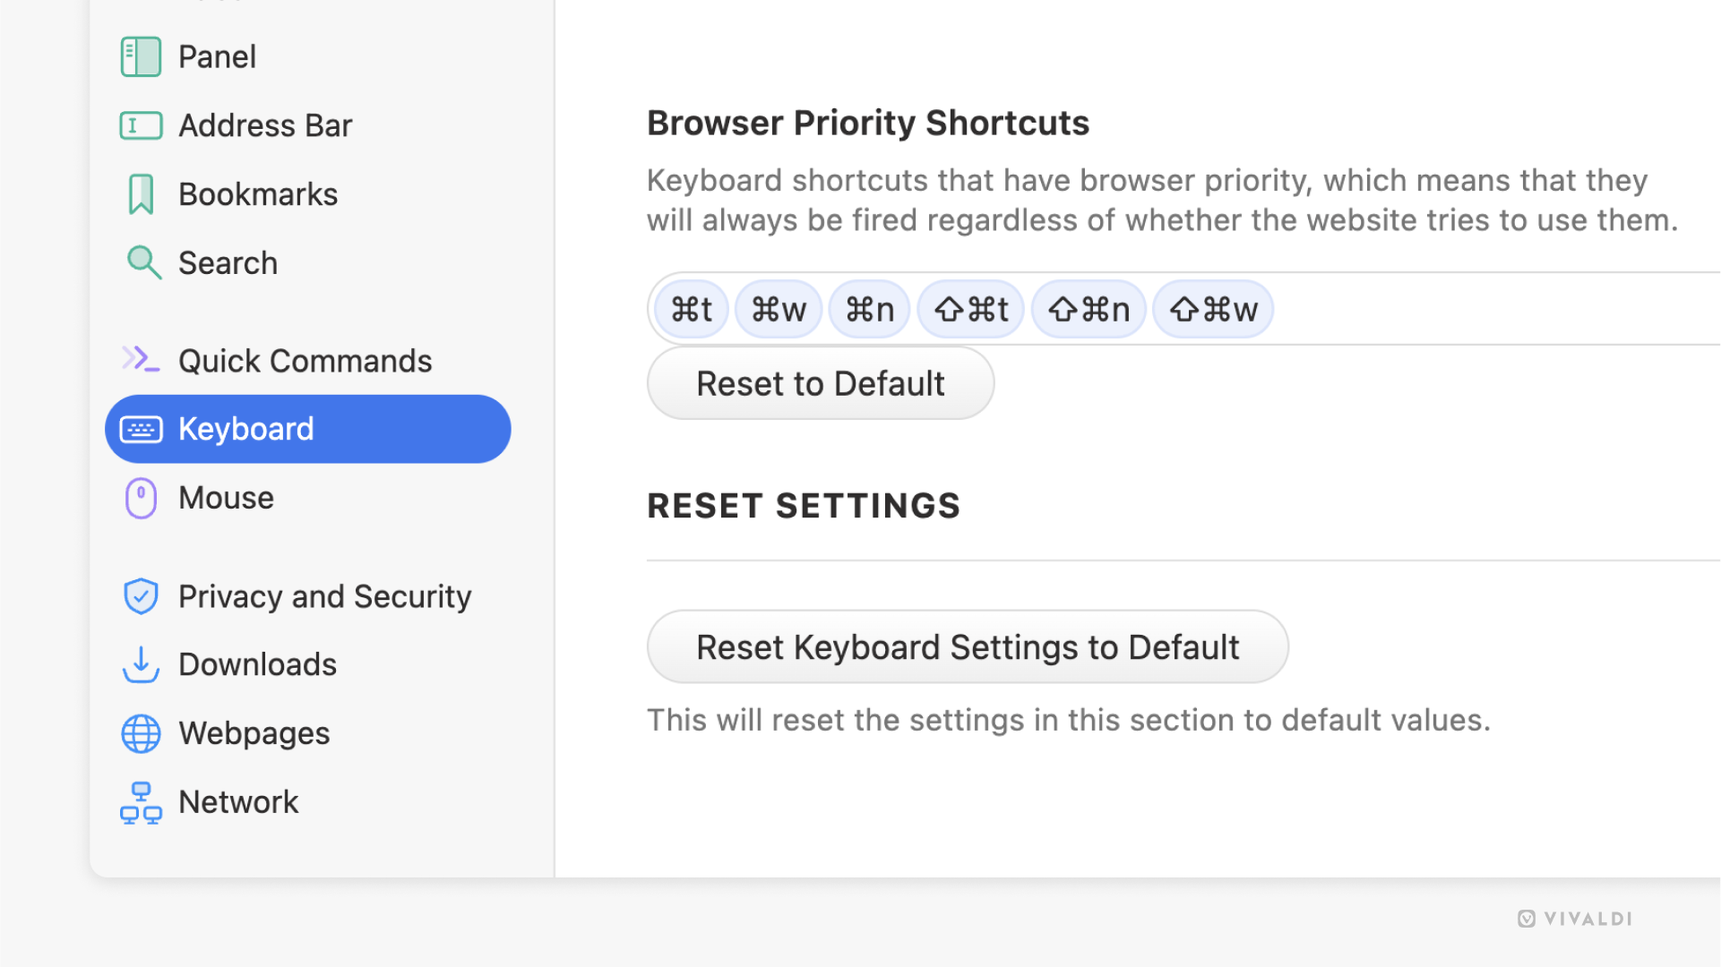Open Bookmarks settings section
Image resolution: width=1721 pixels, height=967 pixels.
tap(258, 193)
